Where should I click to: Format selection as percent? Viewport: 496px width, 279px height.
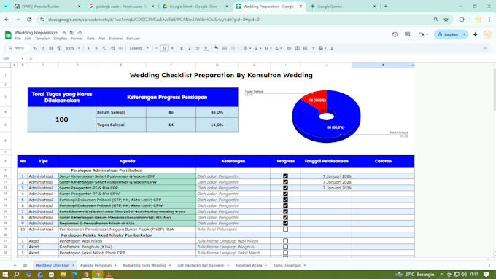[96, 48]
